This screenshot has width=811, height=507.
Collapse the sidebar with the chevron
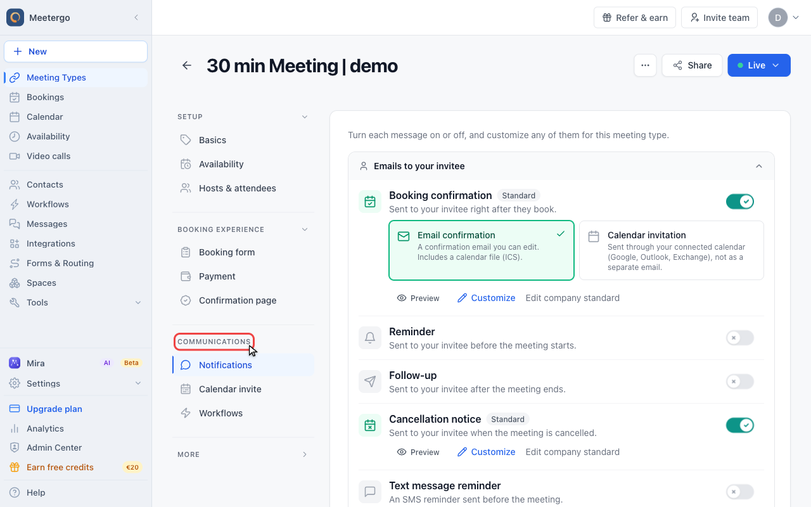coord(136,18)
